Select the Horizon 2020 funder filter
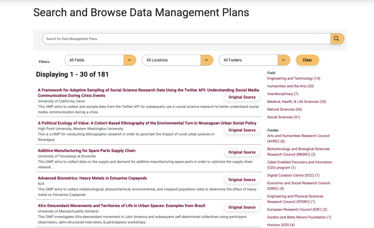The image size is (374, 228). [280, 225]
